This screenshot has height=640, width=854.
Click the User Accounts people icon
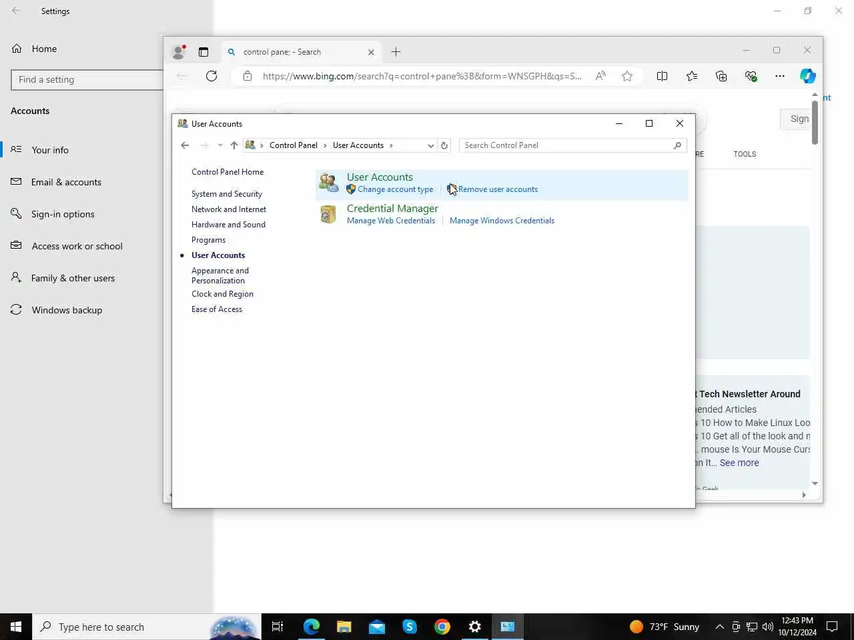(328, 182)
